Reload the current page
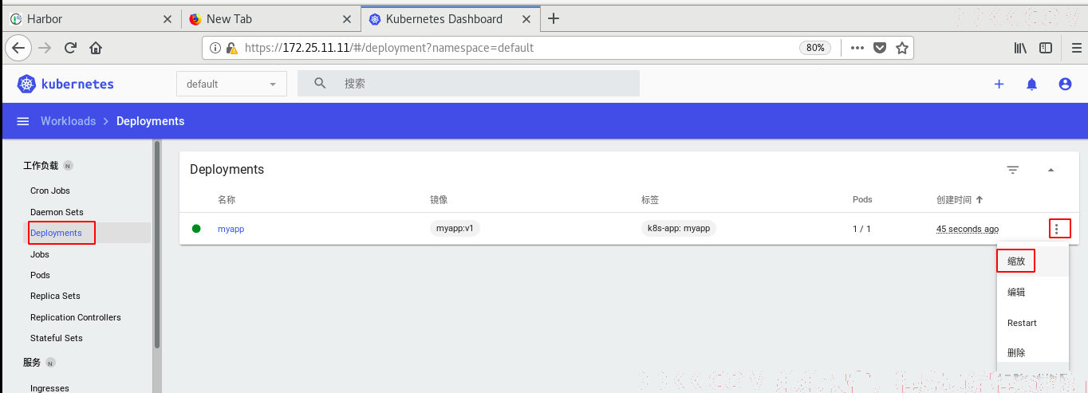 (x=70, y=48)
